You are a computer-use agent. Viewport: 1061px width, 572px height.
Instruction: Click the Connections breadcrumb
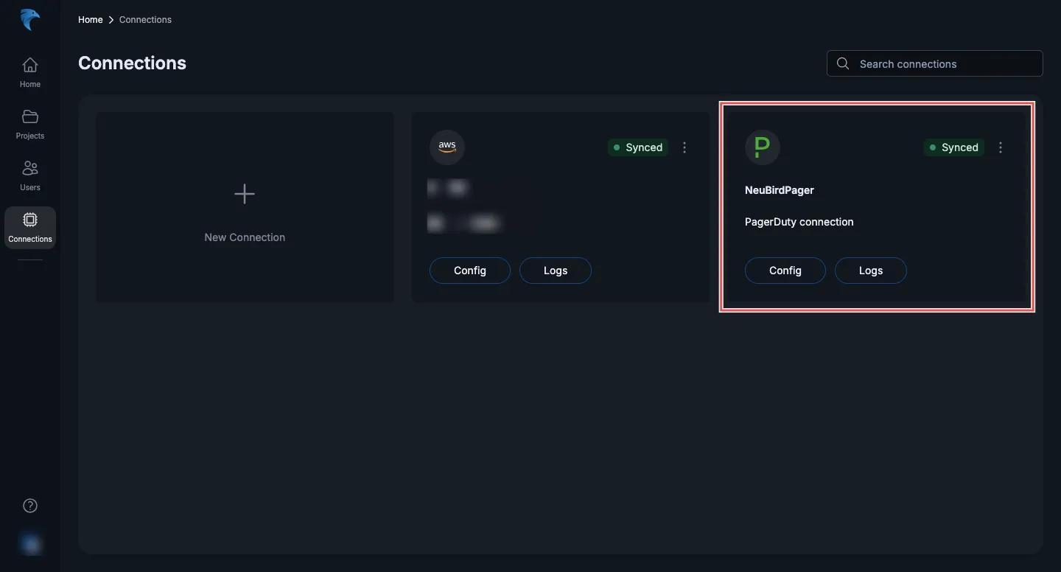point(145,20)
